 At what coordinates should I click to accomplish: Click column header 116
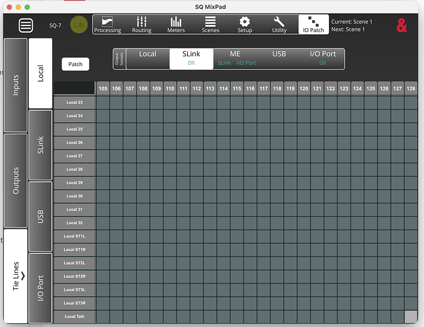(250, 88)
